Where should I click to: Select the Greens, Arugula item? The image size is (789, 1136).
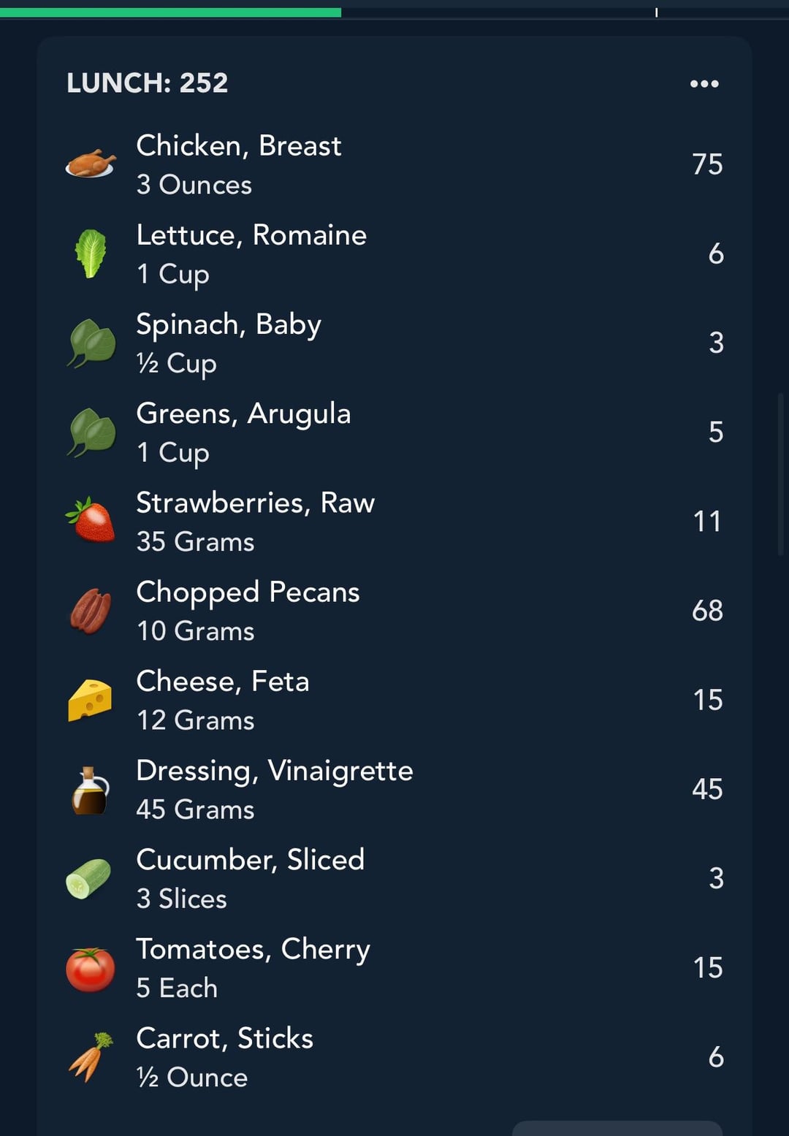(x=394, y=432)
